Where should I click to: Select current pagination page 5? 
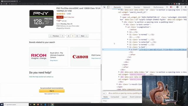(73, 36)
